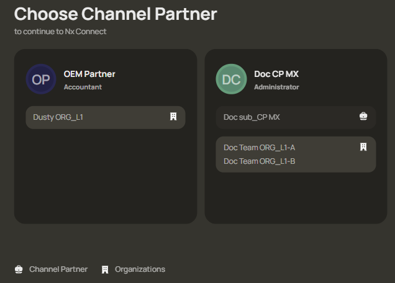Click the Accountant role label

pyautogui.click(x=83, y=87)
